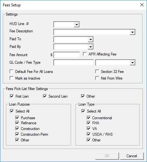Expand the Fee Type dropdown
Viewport: 147px width, 162px height.
[132, 62]
